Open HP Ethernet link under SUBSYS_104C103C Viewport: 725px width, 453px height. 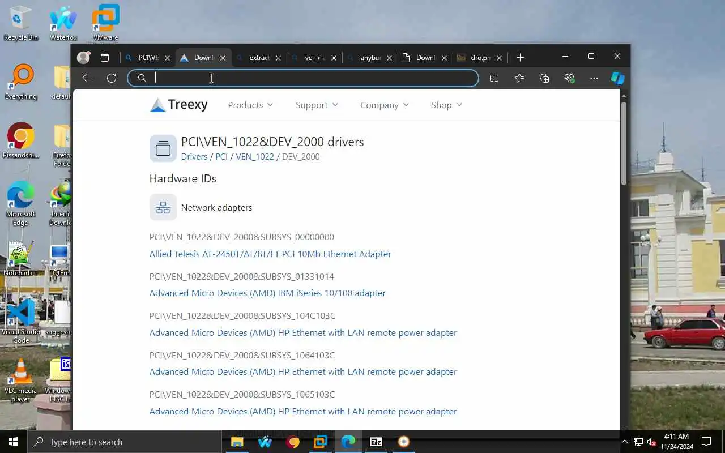point(303,332)
